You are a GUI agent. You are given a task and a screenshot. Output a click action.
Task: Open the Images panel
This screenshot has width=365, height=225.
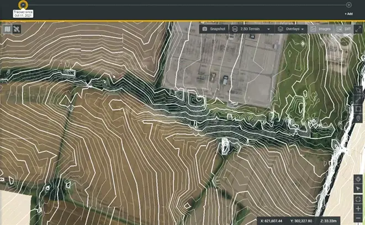click(321, 29)
